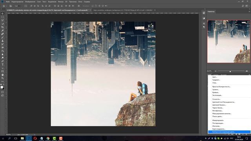The width and height of the screenshot is (251, 141).
Task: Swap foreground and background colors
Action: 4,85
